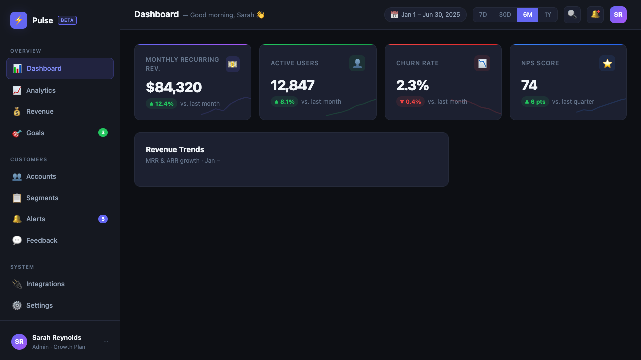Click the green 3 badge on Goals
The image size is (641, 360).
click(x=103, y=133)
